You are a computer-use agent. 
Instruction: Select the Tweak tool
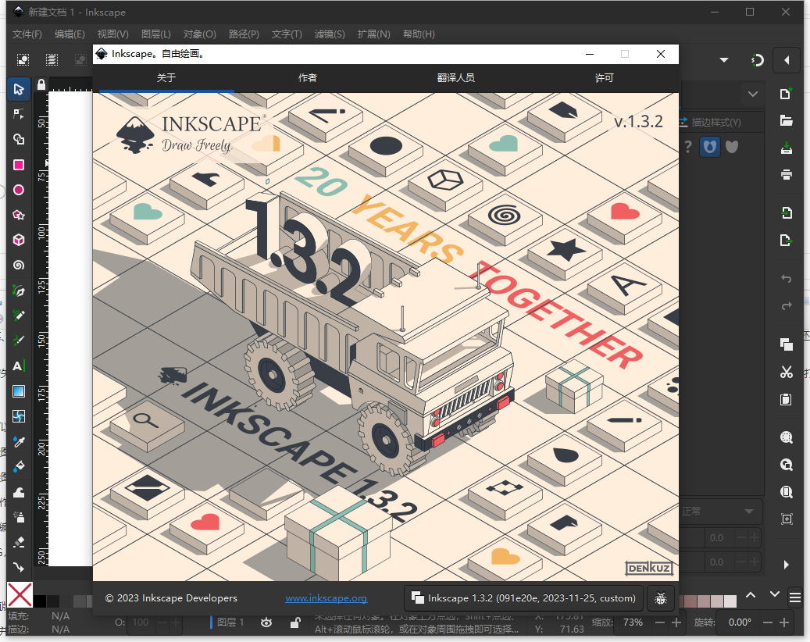click(x=19, y=492)
